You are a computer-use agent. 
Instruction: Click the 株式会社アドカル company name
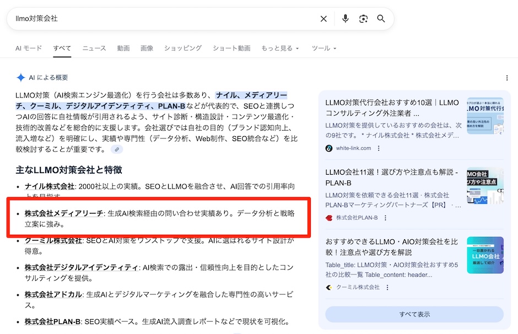tap(53, 294)
